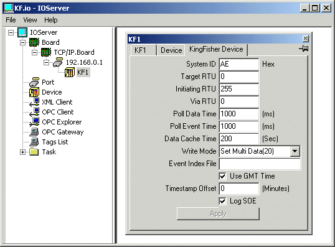Click the Device rack icon
335x247 pixels.
tap(34, 92)
